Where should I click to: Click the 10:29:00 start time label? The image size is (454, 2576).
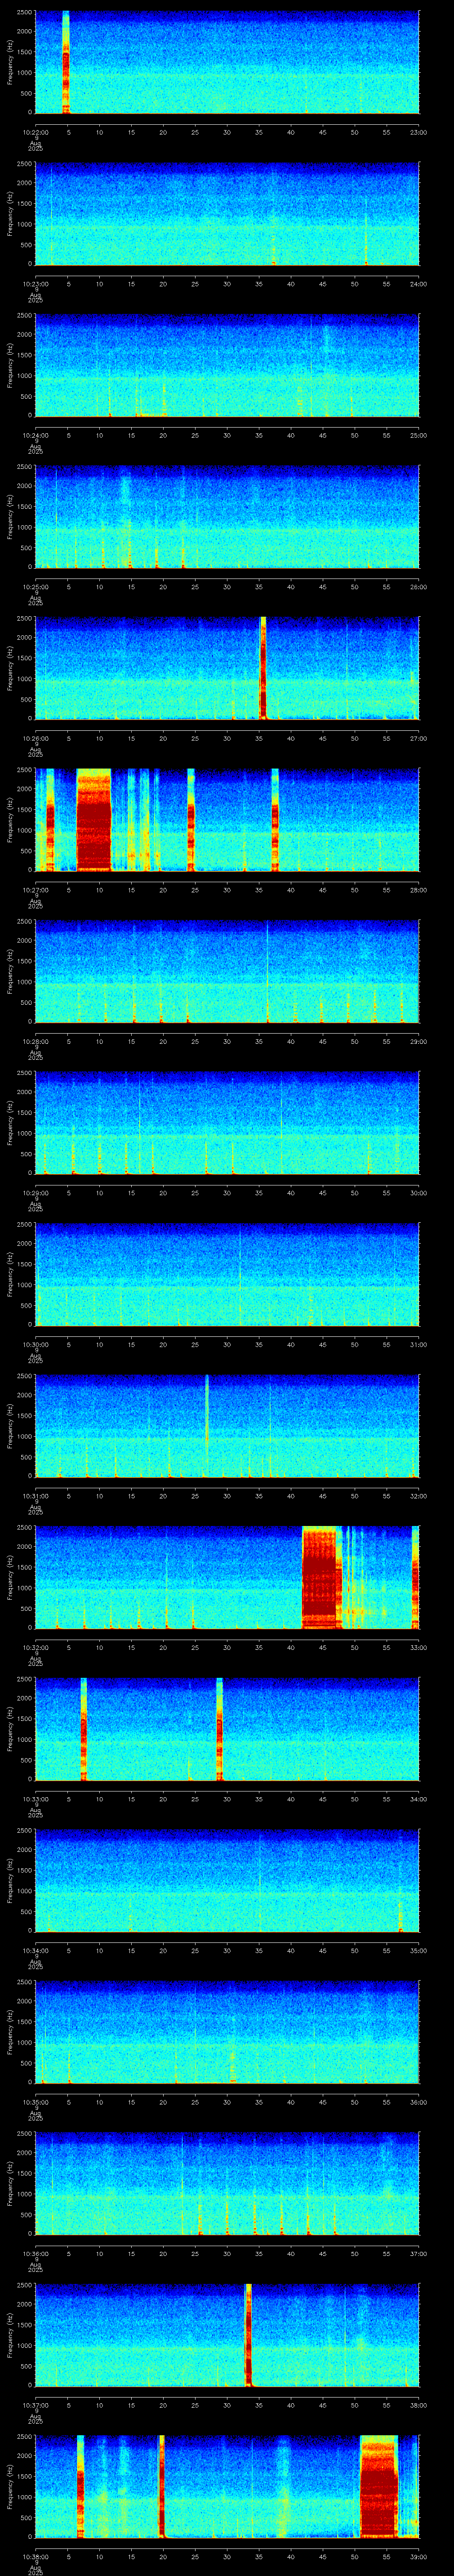pos(35,1193)
